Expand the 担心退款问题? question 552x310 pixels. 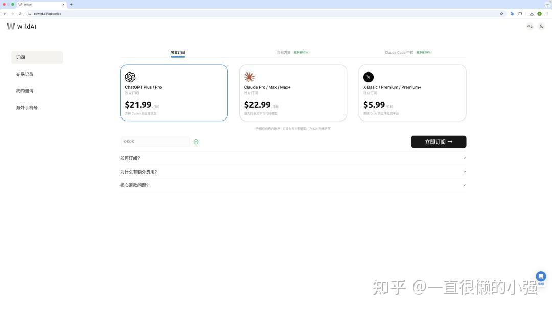pos(293,185)
